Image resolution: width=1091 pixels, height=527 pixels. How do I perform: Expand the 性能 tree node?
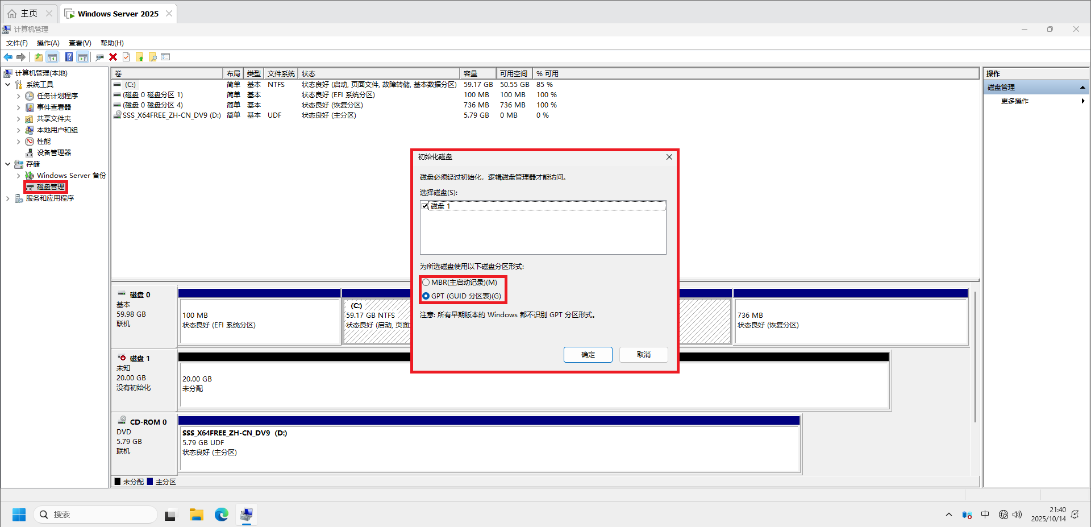click(x=18, y=142)
